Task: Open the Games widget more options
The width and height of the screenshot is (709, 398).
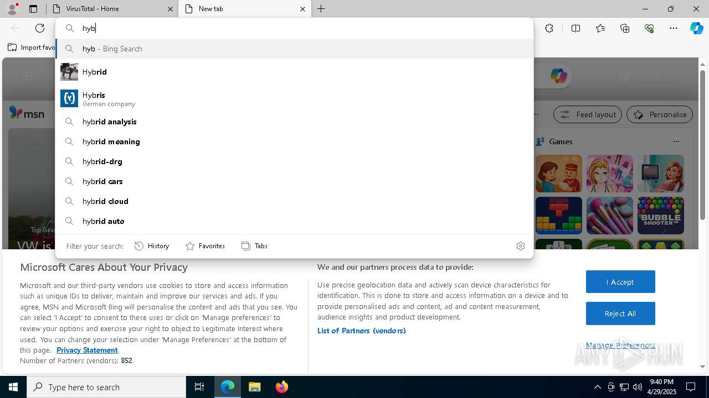Action: [x=676, y=142]
